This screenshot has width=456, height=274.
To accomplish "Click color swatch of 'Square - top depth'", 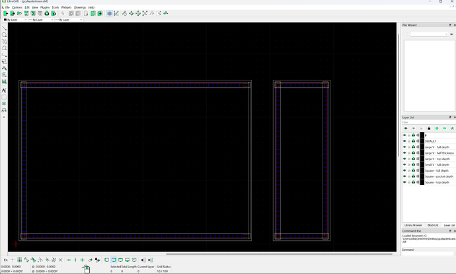I will coord(422,182).
